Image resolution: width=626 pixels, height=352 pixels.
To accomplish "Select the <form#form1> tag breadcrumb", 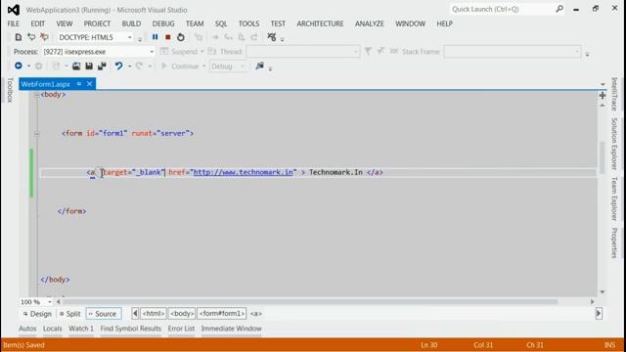I will [222, 314].
